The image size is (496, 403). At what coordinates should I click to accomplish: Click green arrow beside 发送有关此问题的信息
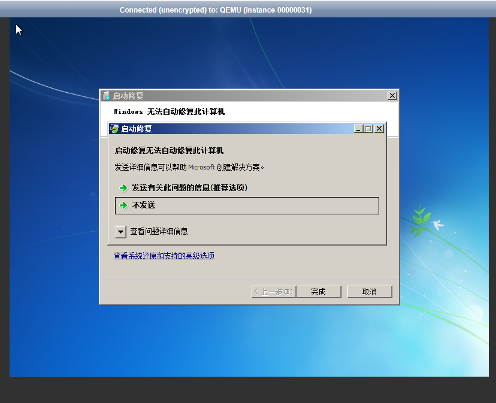pos(123,188)
